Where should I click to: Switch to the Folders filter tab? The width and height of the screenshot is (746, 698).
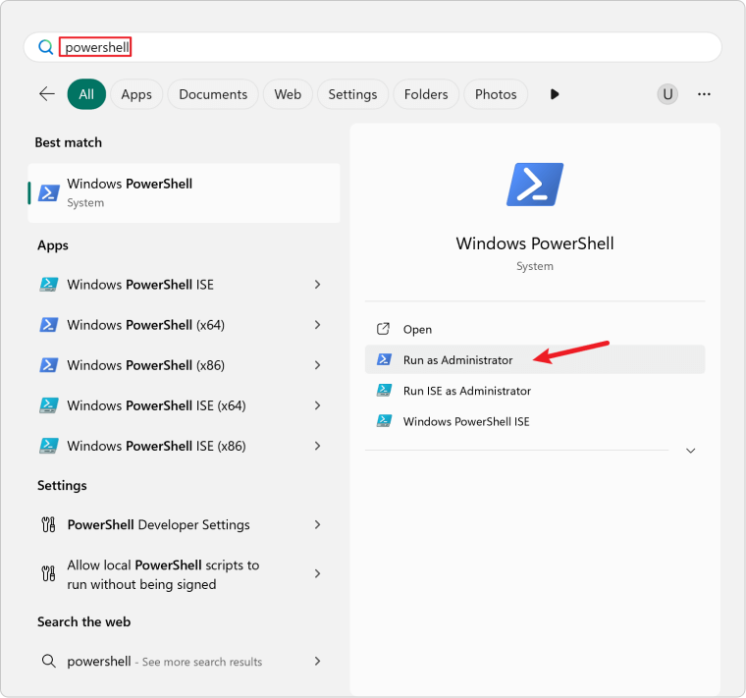(426, 94)
